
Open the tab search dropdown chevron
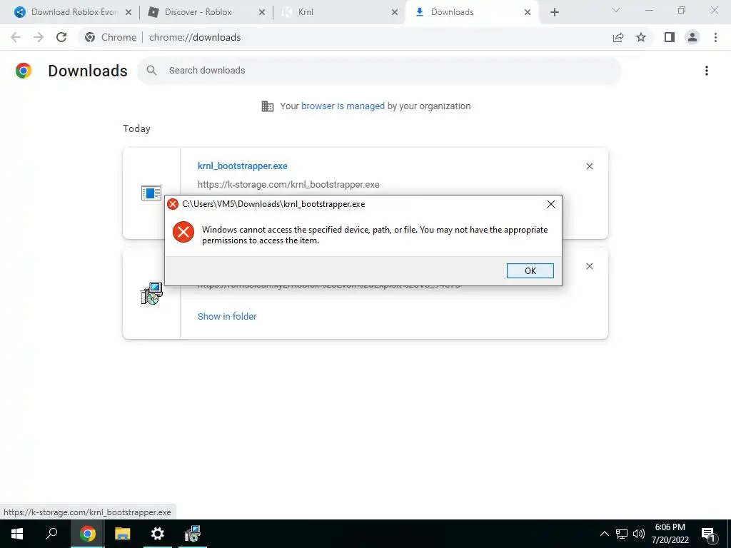click(x=616, y=10)
